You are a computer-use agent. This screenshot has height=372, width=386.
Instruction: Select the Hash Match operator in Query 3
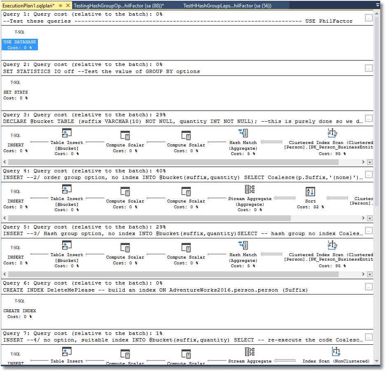click(x=243, y=133)
